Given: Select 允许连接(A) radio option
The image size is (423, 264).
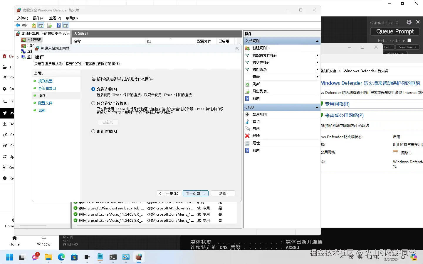Looking at the screenshot, I should 93,89.
